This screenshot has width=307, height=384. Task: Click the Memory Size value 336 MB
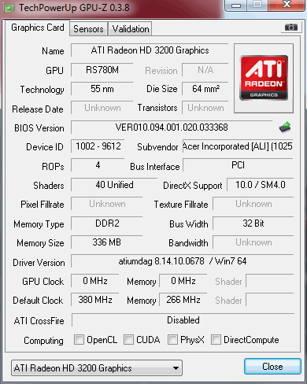(107, 242)
